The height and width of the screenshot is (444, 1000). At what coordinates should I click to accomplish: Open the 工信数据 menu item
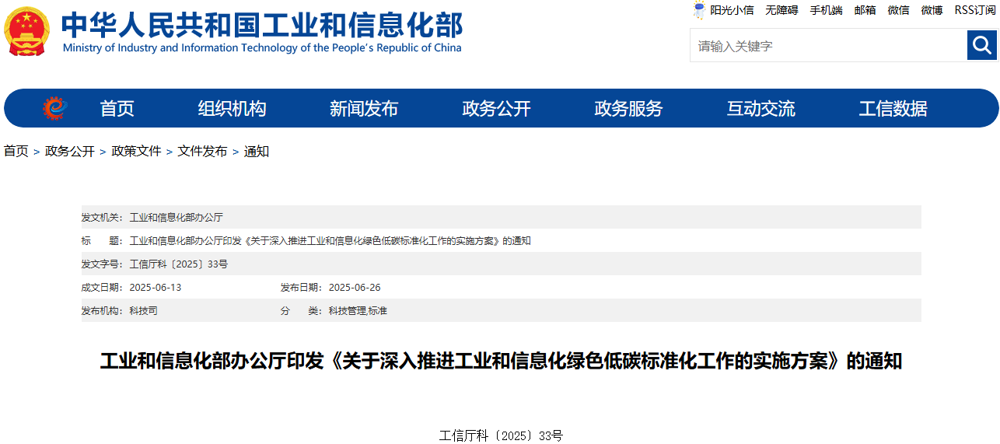click(893, 109)
